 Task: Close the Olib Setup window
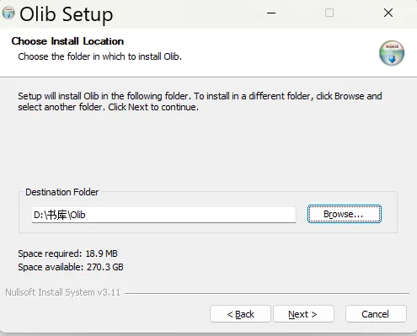[x=388, y=13]
